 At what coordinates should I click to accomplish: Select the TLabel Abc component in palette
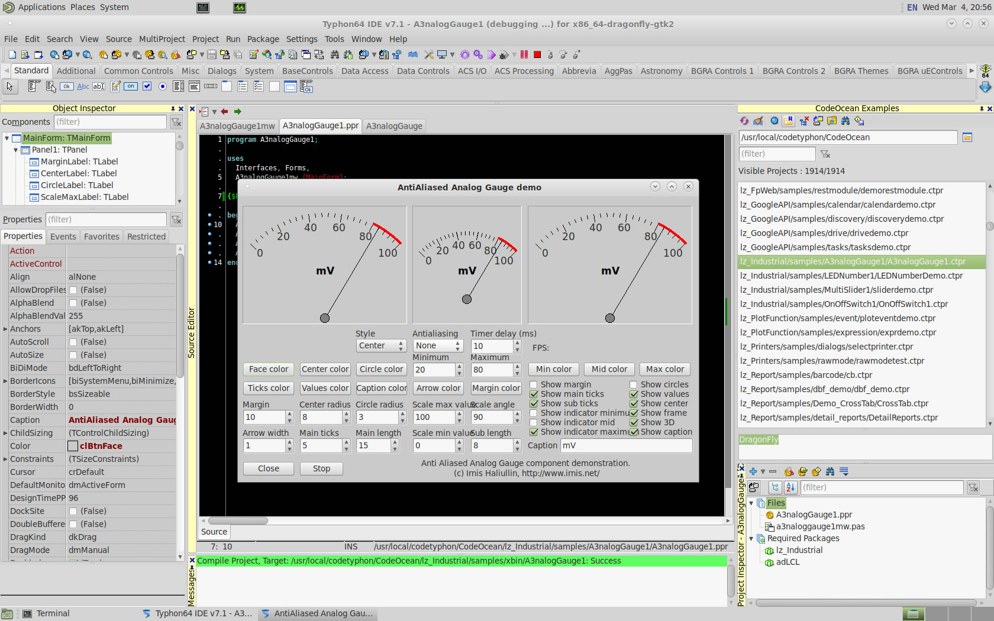tap(83, 86)
